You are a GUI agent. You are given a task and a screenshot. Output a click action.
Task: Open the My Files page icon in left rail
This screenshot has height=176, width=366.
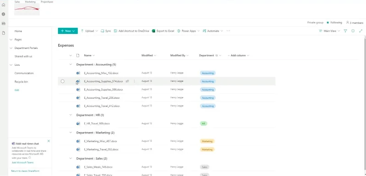3,33
